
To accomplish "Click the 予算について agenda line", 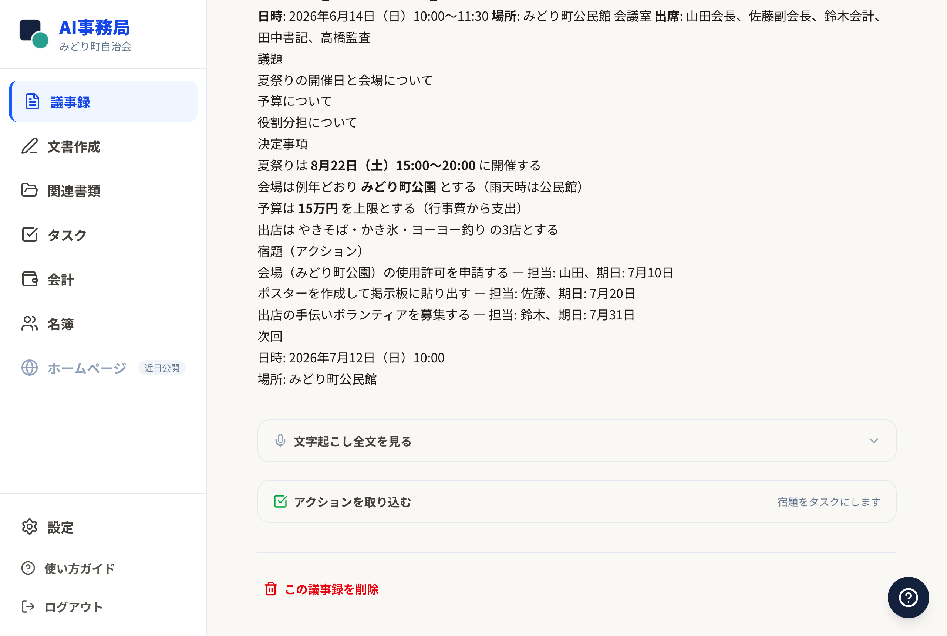I will 295,101.
